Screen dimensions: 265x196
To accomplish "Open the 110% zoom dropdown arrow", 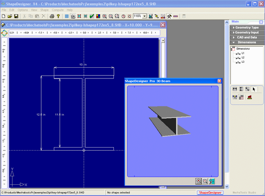I will point(144,16).
